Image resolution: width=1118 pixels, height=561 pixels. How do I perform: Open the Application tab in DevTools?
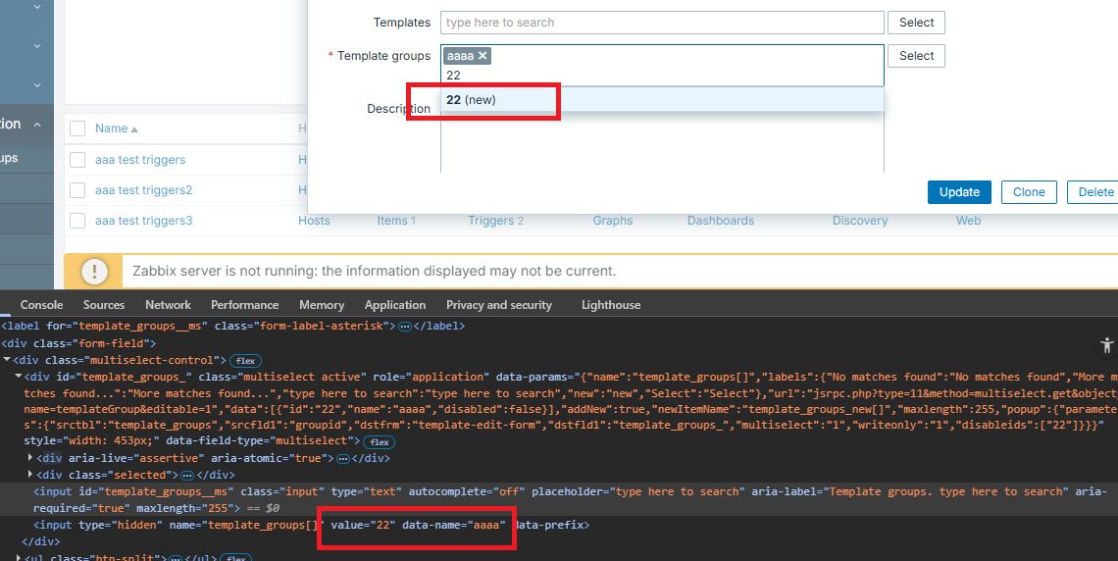394,305
